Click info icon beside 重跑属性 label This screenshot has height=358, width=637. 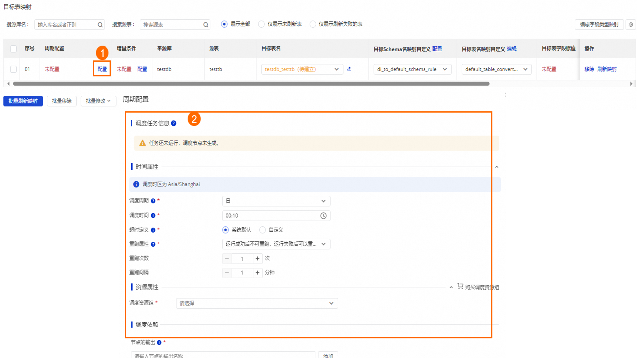(153, 244)
